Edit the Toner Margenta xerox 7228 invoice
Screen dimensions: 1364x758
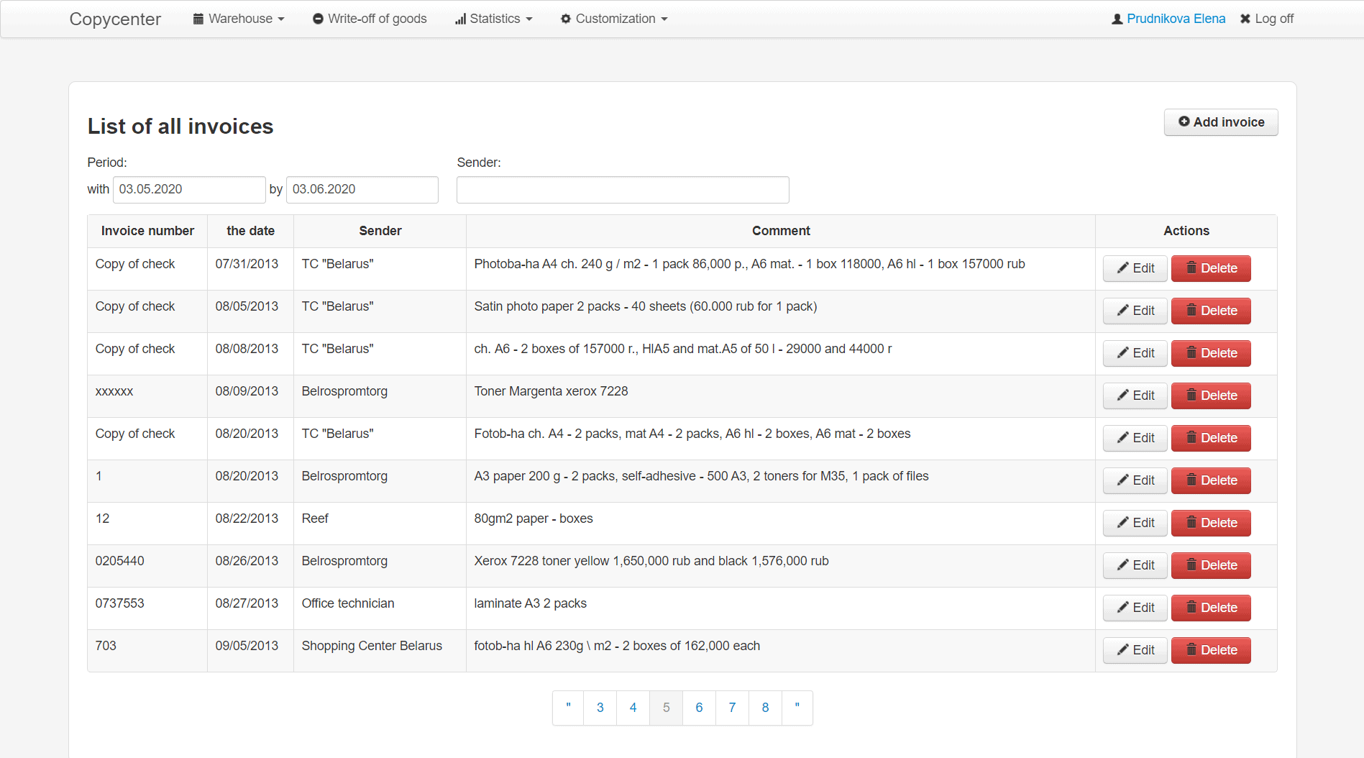point(1135,396)
